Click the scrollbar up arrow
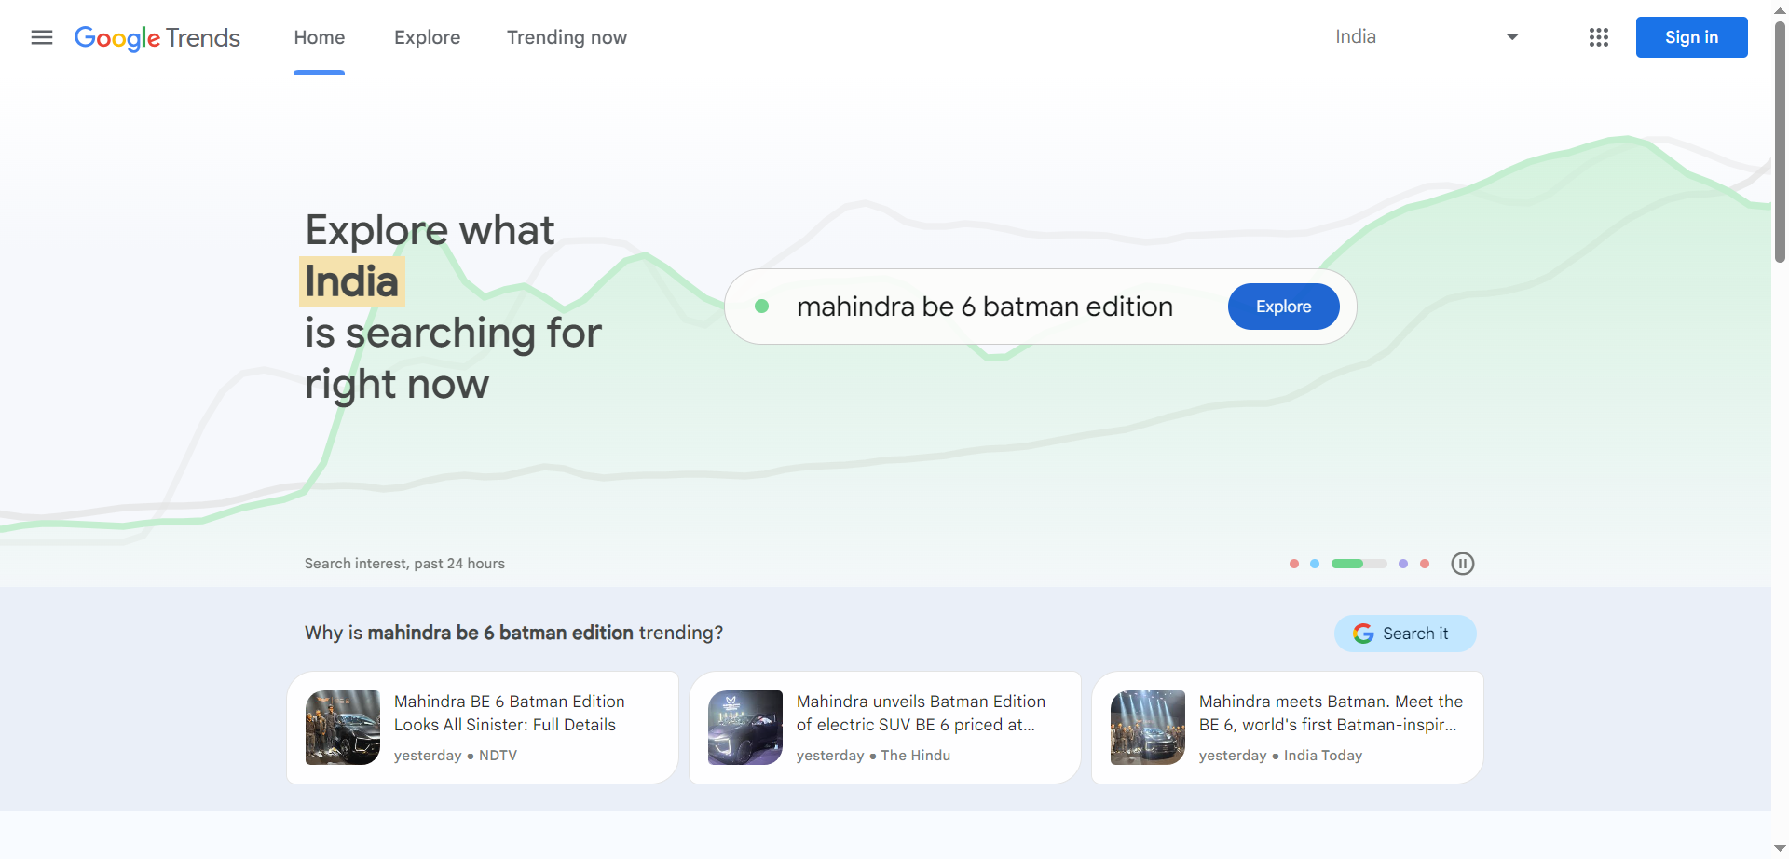 pyautogui.click(x=1780, y=9)
